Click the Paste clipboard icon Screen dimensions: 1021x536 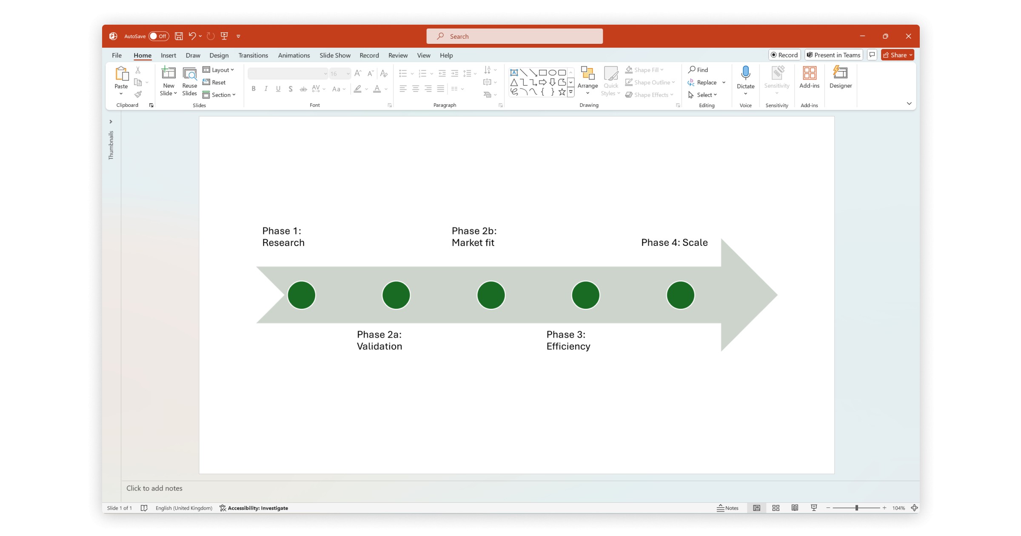click(121, 74)
